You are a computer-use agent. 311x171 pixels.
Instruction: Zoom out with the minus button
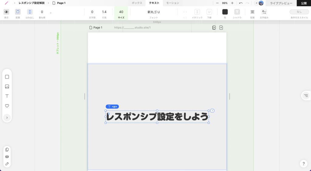click(217, 3)
